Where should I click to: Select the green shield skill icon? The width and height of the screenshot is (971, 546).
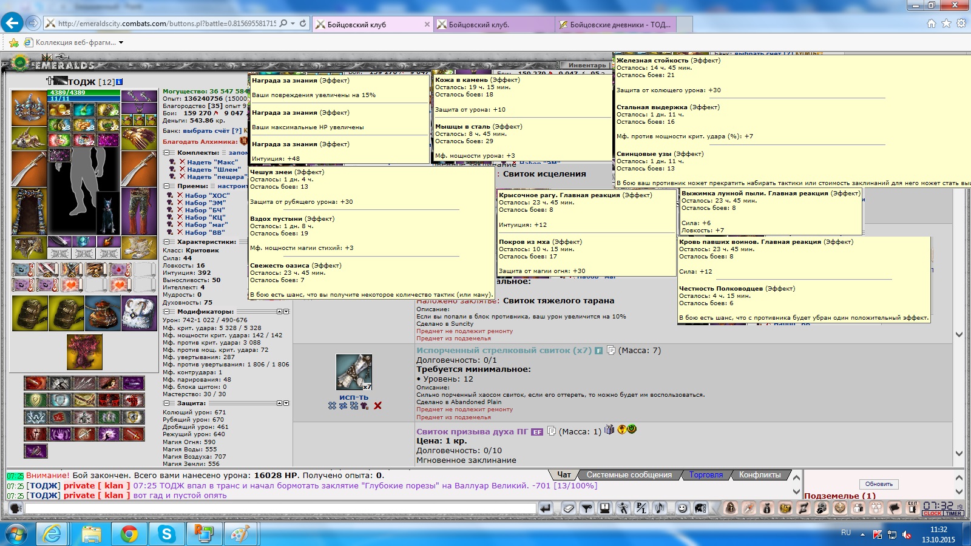coord(36,400)
